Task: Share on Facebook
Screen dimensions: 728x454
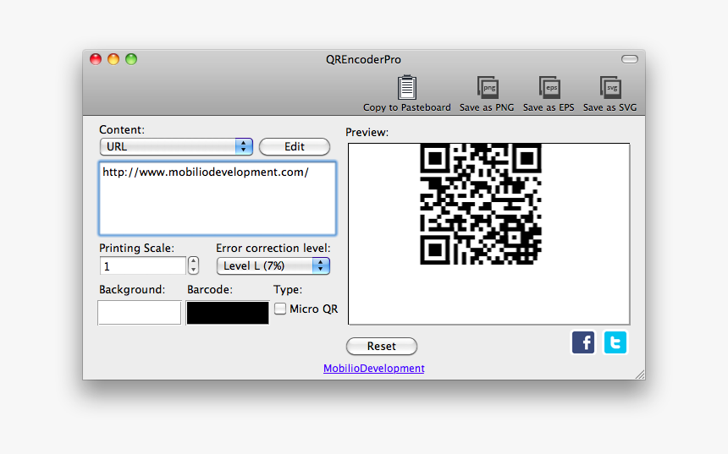Action: point(583,342)
